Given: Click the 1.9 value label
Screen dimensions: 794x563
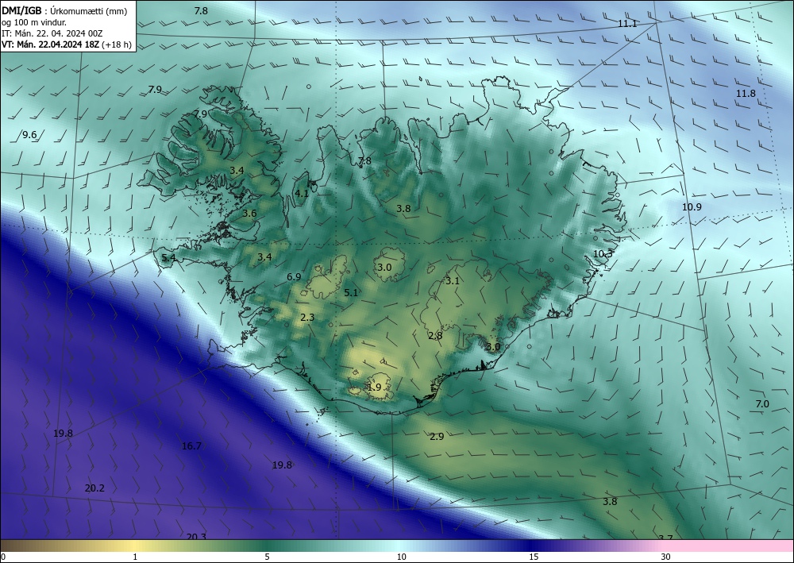Looking at the screenshot, I should [374, 388].
